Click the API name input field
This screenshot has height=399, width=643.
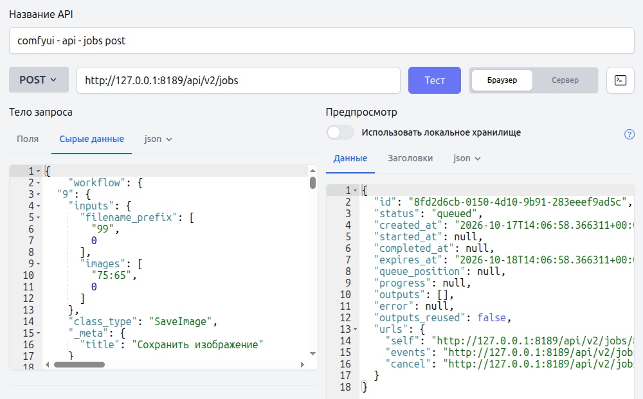(321, 40)
